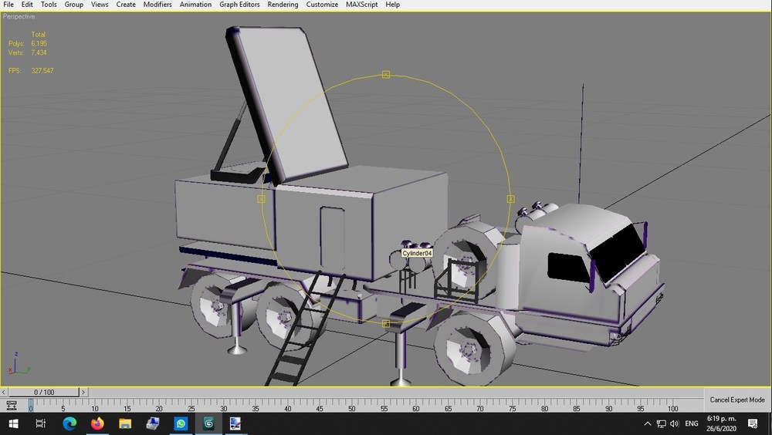Open the Mini Curve Editor icon
772x435 pixels.
[11, 406]
